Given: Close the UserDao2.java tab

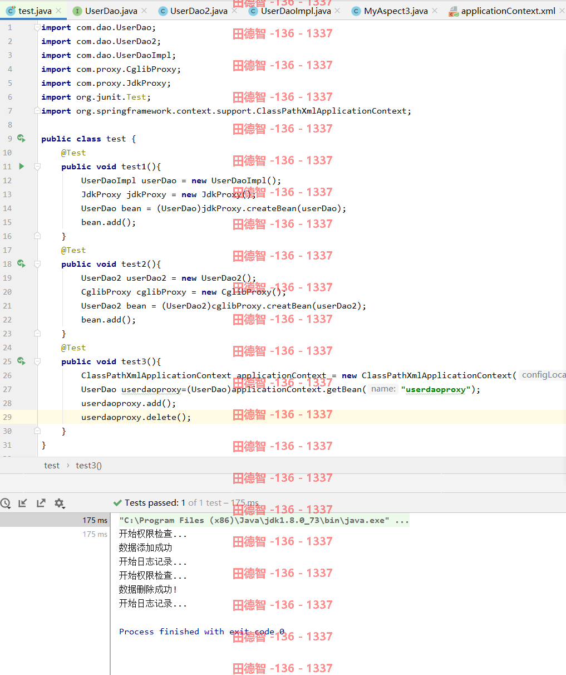Looking at the screenshot, I should [234, 11].
